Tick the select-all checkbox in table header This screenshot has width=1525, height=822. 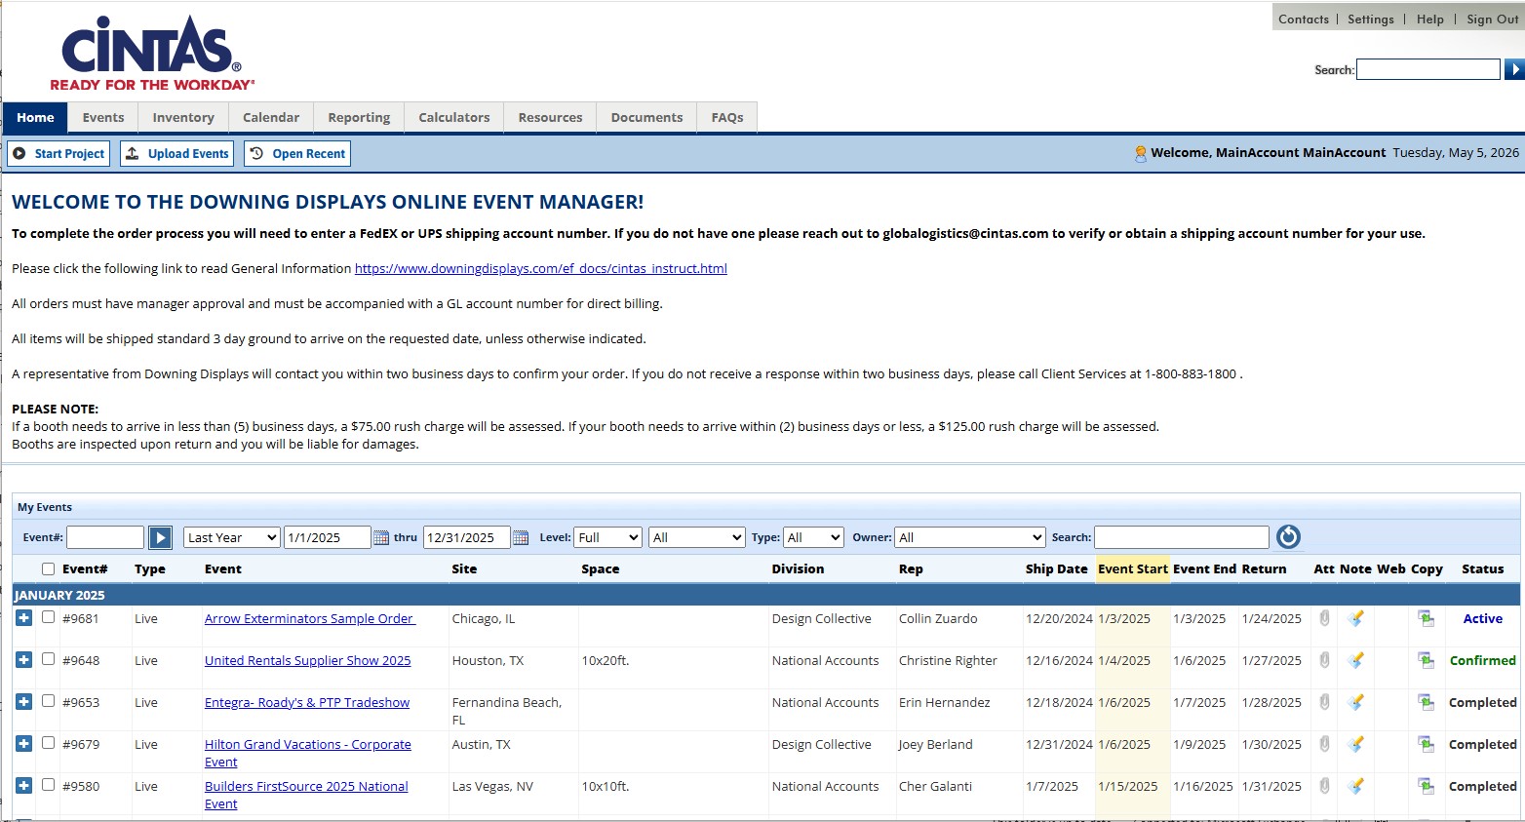48,568
